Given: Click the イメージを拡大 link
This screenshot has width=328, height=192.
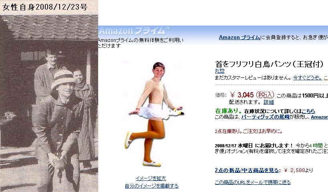Looking at the screenshot, I should coord(151,178).
